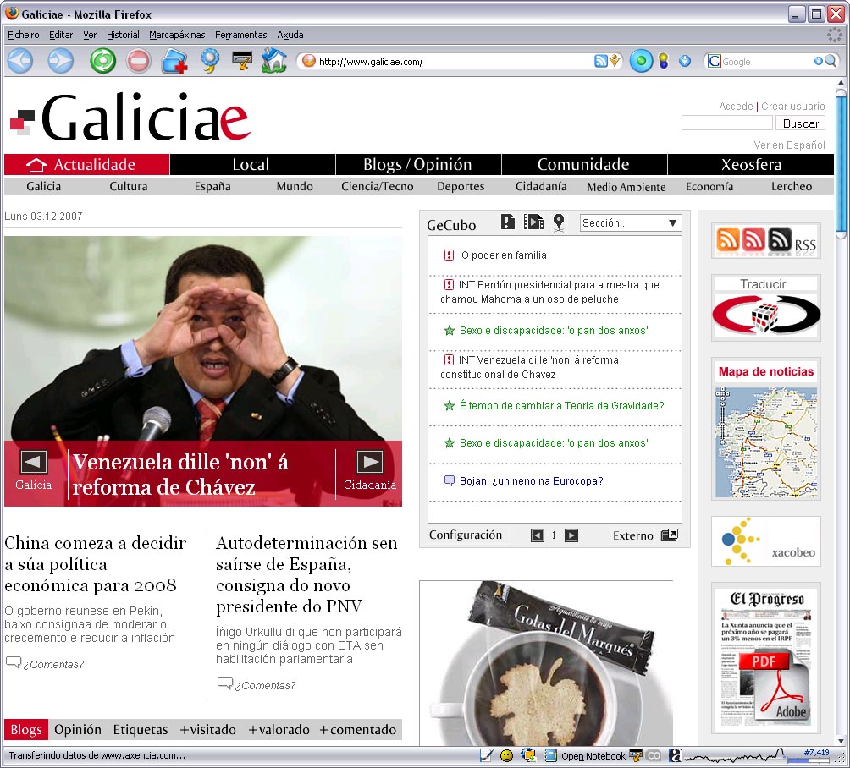Select the +valorado tab at bottom
Viewport: 850px width, 768px height.
(279, 730)
